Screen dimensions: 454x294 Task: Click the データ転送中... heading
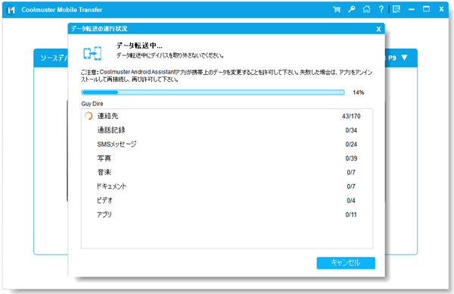tap(139, 45)
